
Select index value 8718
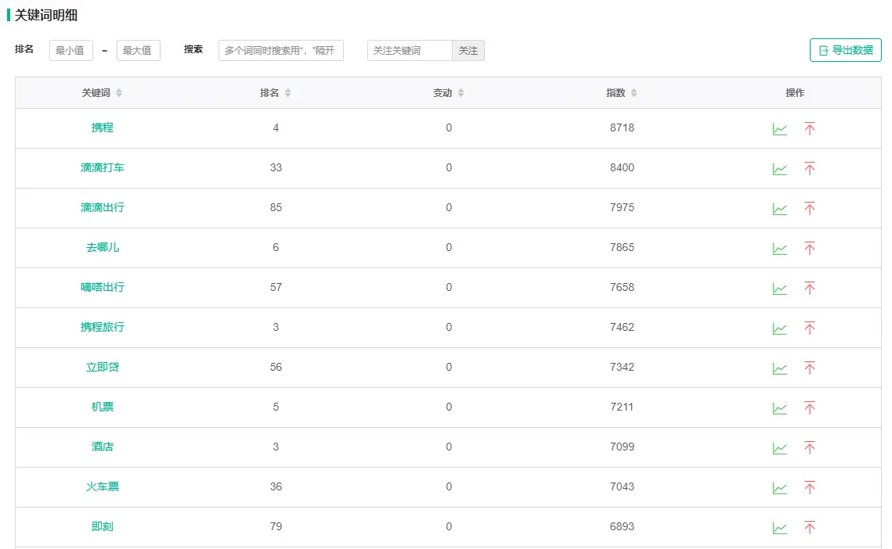[x=622, y=128]
